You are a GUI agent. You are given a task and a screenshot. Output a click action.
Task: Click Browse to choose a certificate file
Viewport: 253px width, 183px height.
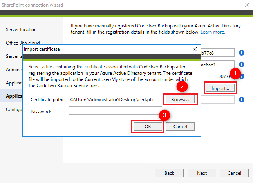pyautogui.click(x=181, y=100)
